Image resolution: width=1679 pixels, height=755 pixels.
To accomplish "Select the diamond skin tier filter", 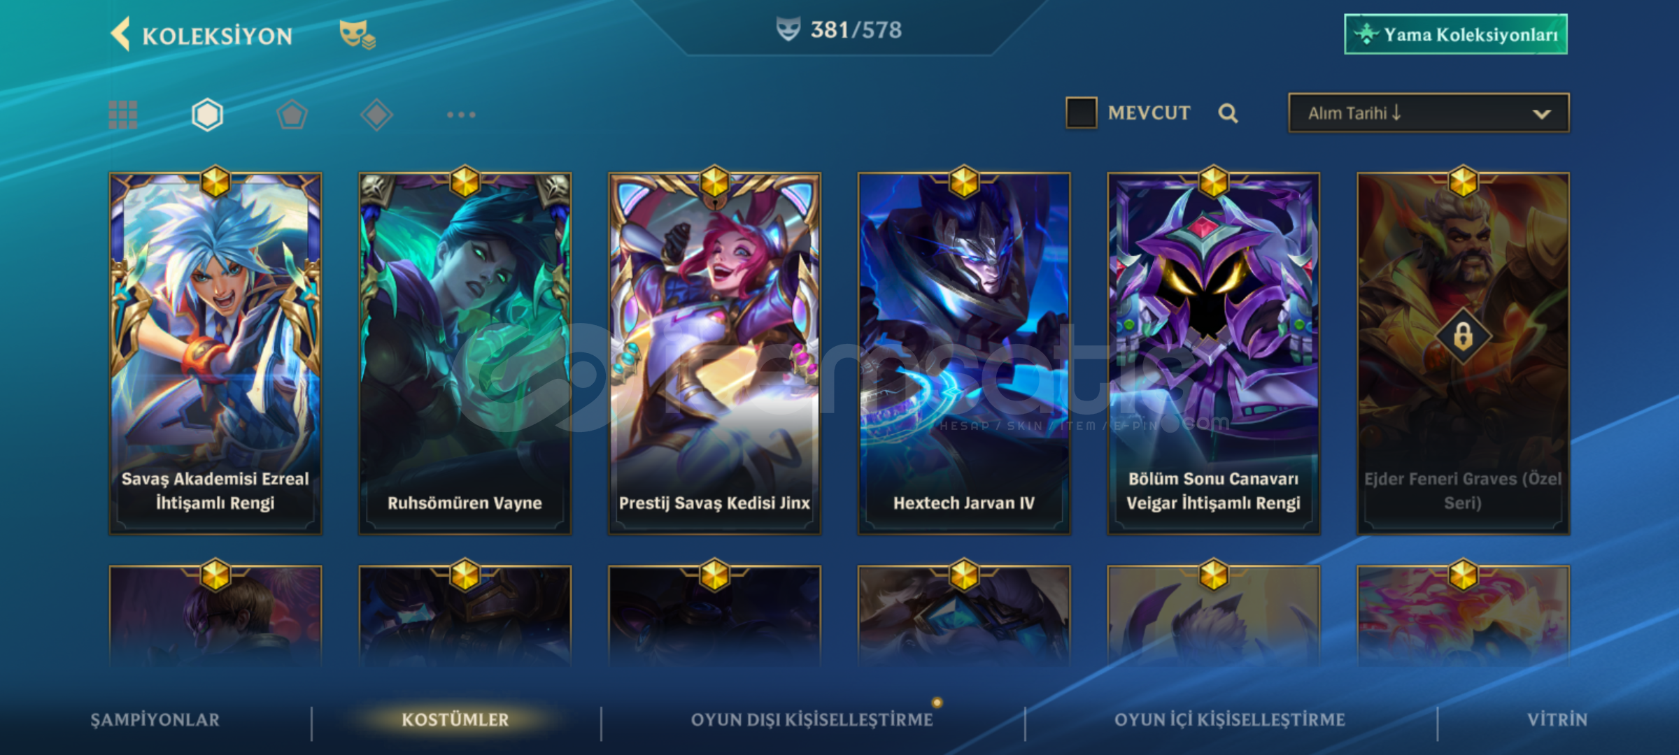I will 376,115.
